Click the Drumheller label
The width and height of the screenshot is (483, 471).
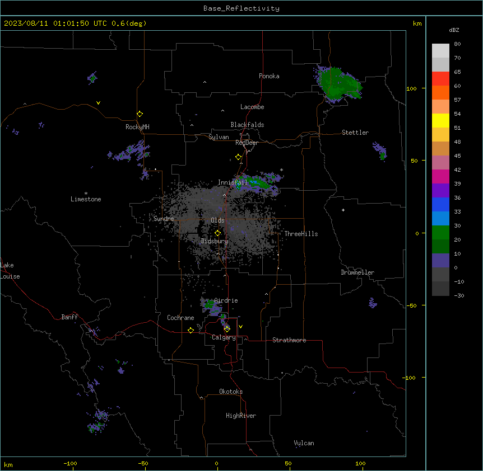(x=357, y=272)
